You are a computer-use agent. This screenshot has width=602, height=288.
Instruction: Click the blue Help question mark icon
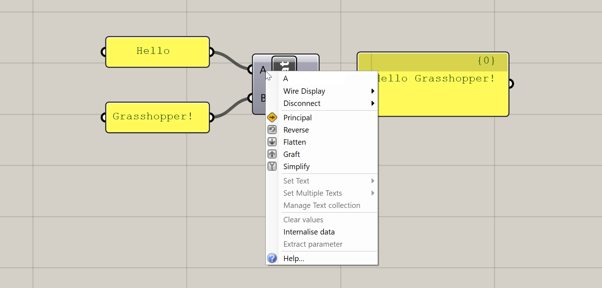point(272,258)
